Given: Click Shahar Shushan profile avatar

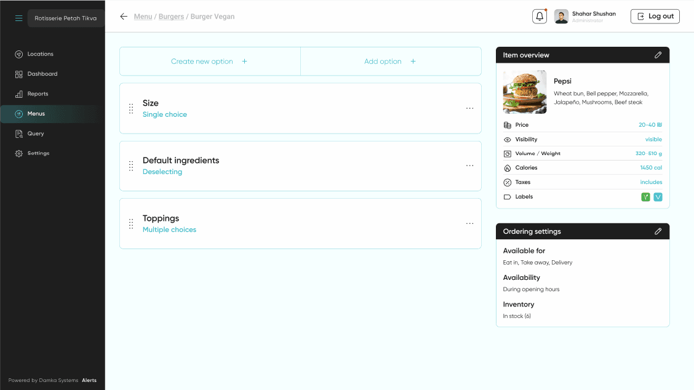Looking at the screenshot, I should [x=561, y=17].
